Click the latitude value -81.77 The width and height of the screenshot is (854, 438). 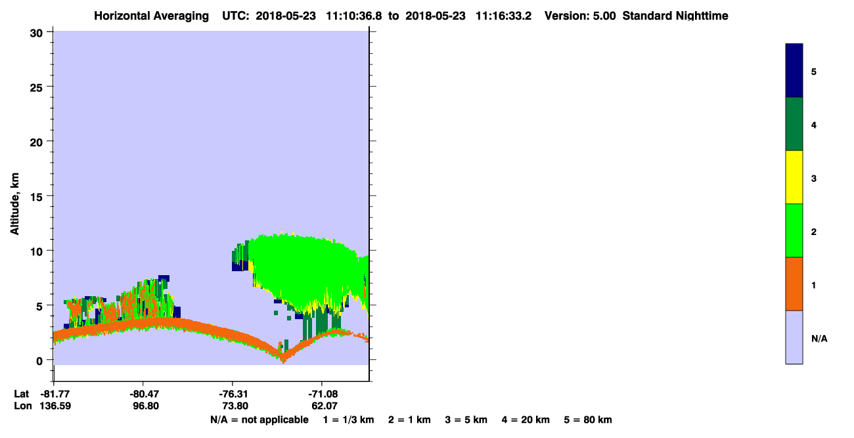coord(55,394)
